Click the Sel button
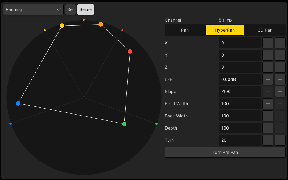The width and height of the screenshot is (288, 180). [x=70, y=9]
